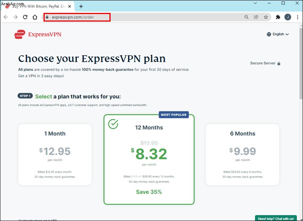The width and height of the screenshot is (303, 221).
Task: Open a new browser tab
Action: coord(81,6)
